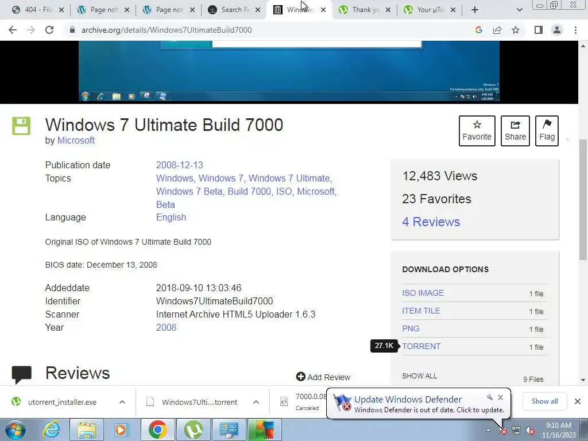Open the Windows Start menu
The height and width of the screenshot is (441, 588).
coord(16,430)
